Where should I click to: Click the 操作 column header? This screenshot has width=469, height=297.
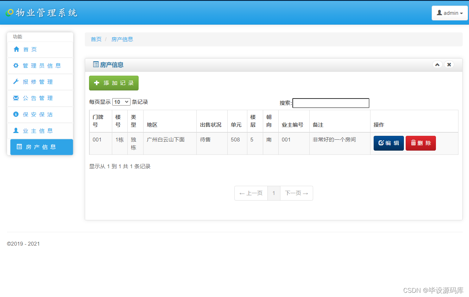[414, 121]
